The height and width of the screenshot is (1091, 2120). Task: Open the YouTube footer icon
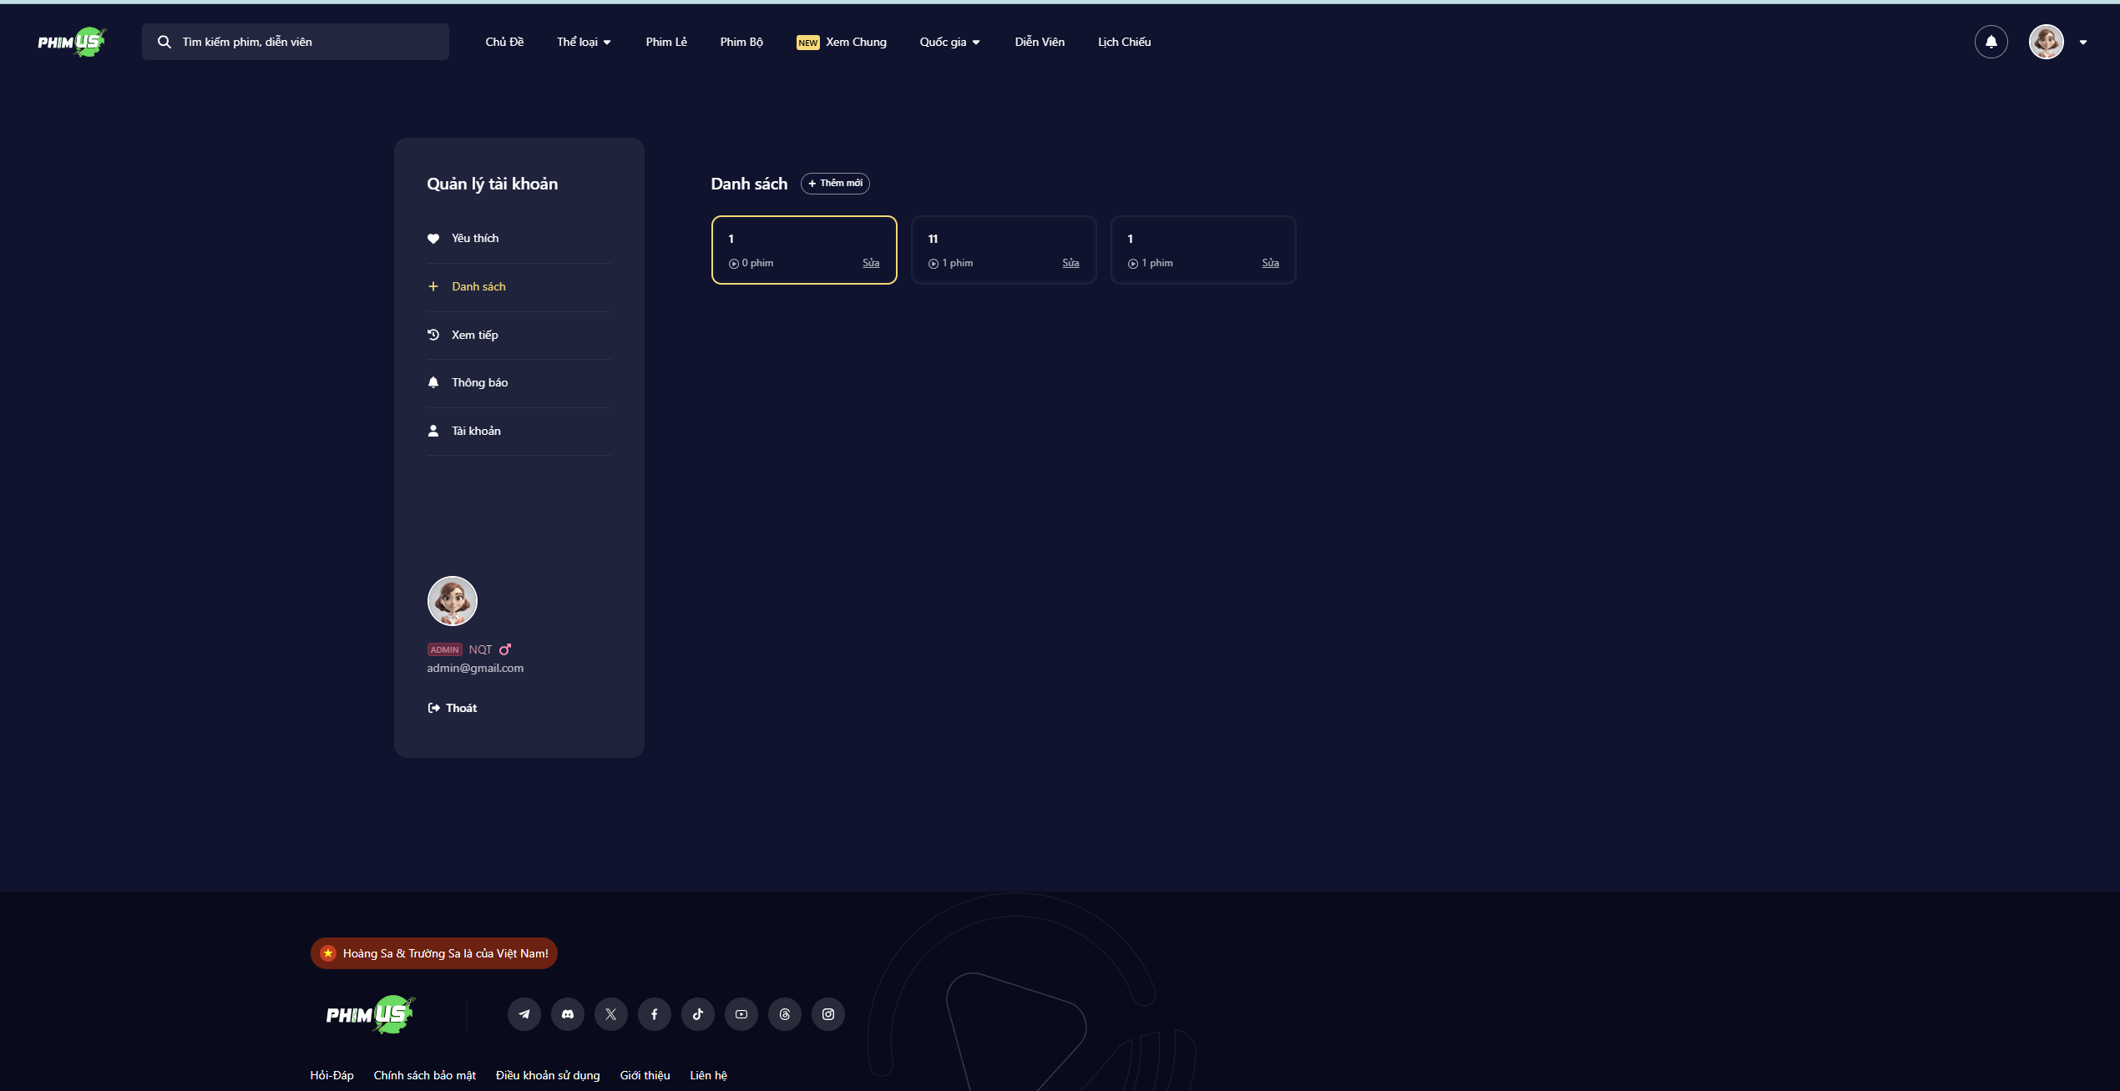point(741,1014)
